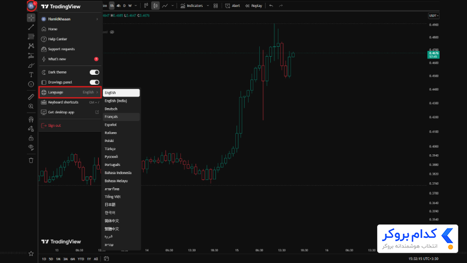Toggle the Drawings panel switch
This screenshot has width=467, height=263.
(x=95, y=82)
